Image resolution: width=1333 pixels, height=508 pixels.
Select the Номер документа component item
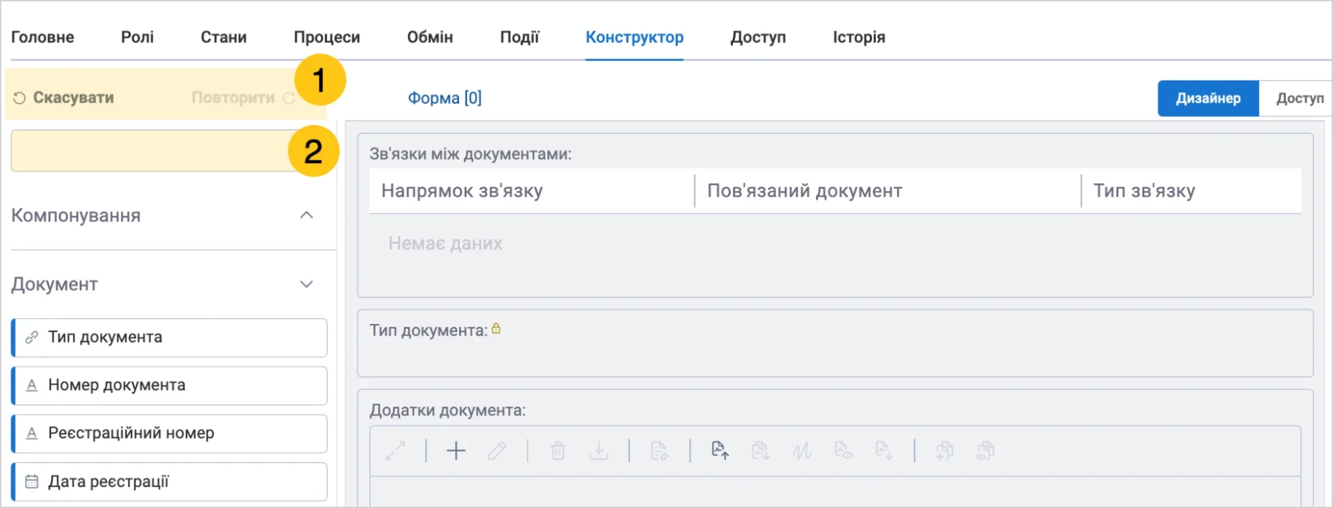[169, 385]
